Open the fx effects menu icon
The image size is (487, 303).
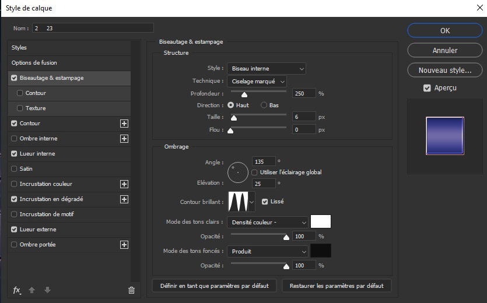pyautogui.click(x=17, y=290)
